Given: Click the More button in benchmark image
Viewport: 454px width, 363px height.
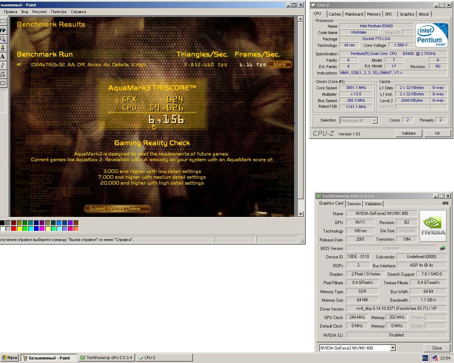Looking at the screenshot, I should [x=280, y=64].
